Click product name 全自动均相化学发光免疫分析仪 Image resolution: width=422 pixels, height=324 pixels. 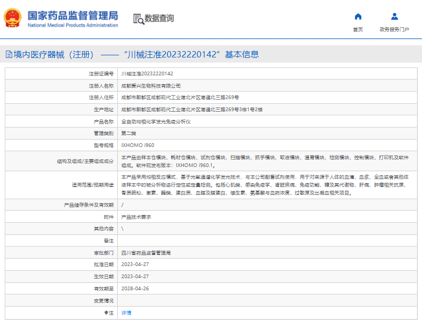(x=155, y=121)
